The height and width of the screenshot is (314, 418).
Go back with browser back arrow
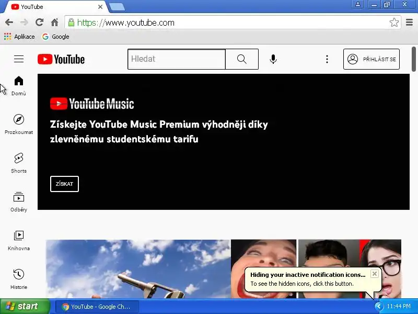pos(9,23)
